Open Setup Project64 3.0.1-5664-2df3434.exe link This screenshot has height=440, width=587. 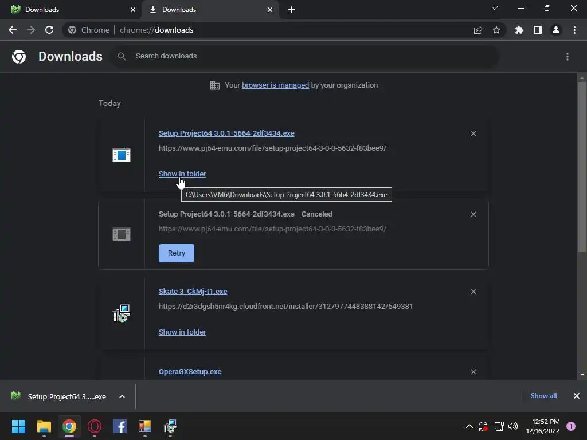coord(226,133)
